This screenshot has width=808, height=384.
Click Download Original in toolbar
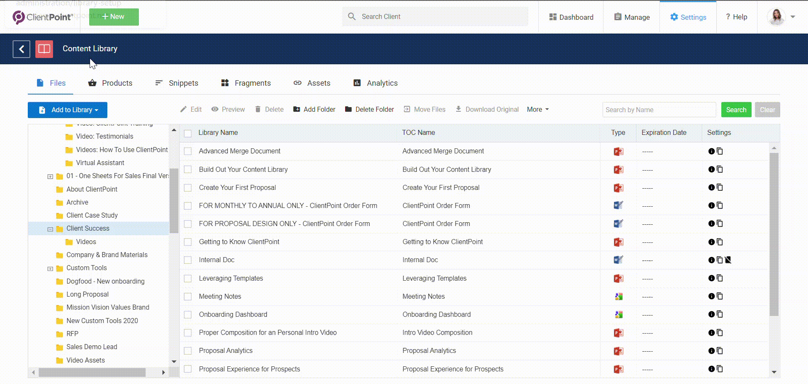487,109
